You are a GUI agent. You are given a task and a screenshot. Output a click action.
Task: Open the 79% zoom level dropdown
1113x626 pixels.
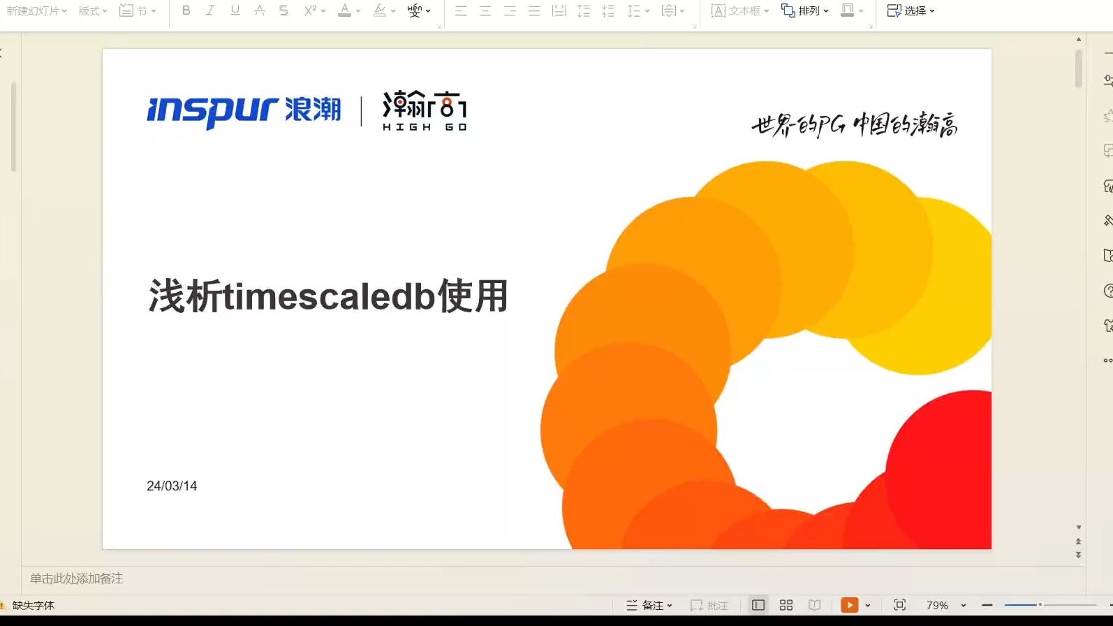coord(946,605)
